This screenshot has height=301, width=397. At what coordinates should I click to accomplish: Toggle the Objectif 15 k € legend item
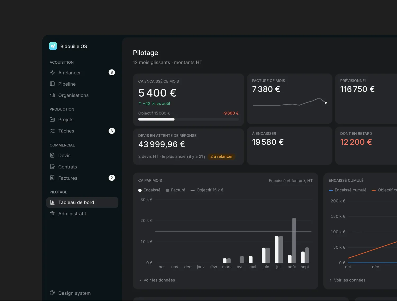(207, 190)
